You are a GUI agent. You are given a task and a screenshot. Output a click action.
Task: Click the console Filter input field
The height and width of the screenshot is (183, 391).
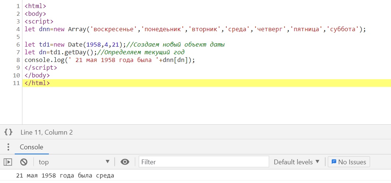point(204,162)
